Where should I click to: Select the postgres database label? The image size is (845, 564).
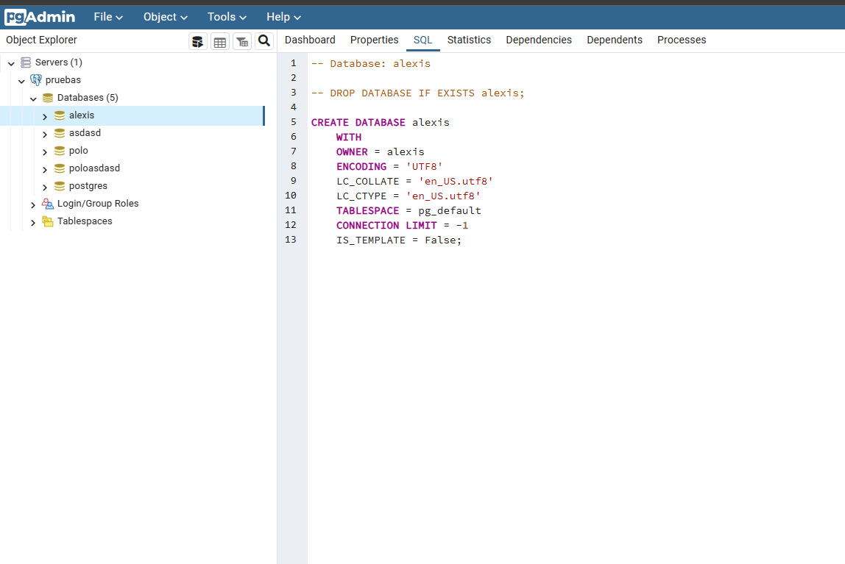click(x=88, y=186)
